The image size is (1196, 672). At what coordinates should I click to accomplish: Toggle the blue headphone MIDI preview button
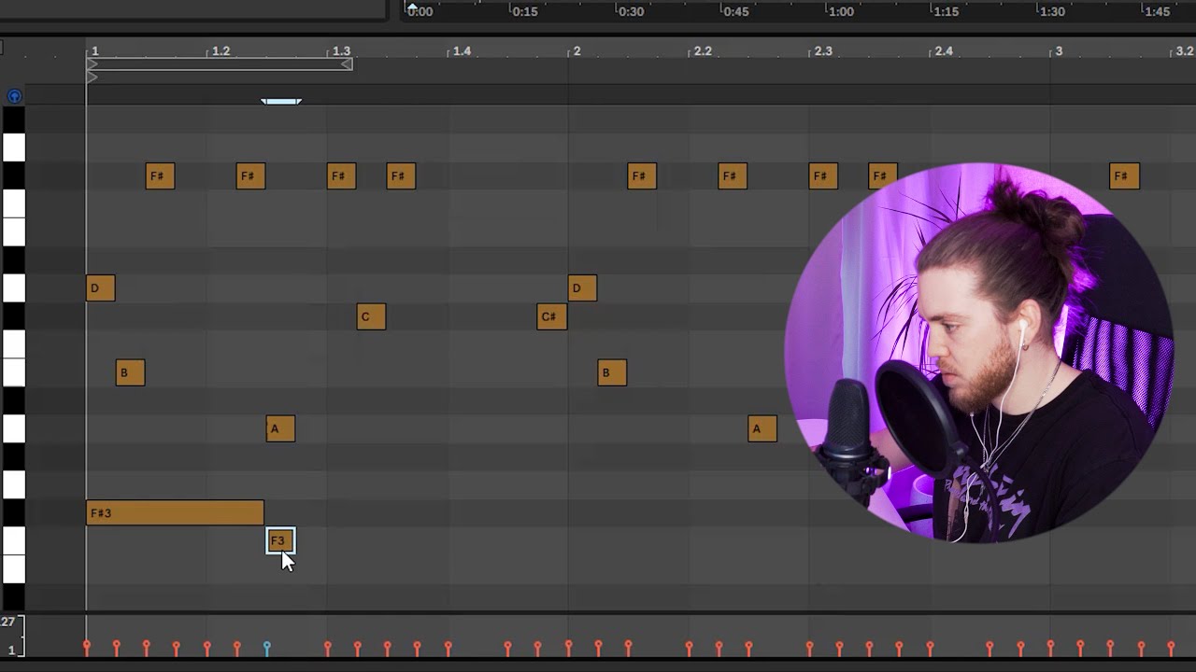(14, 96)
